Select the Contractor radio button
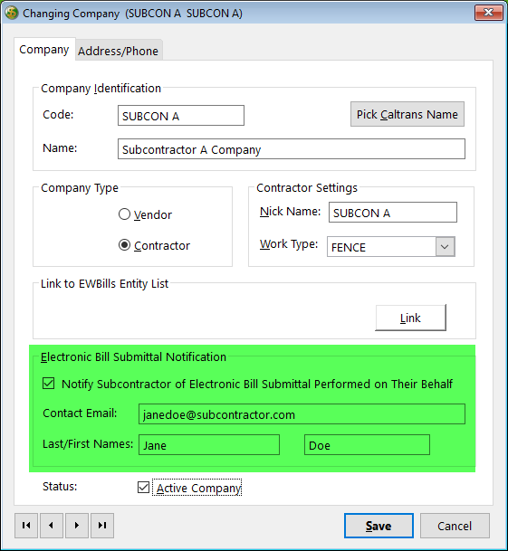508x551 pixels. pyautogui.click(x=124, y=245)
